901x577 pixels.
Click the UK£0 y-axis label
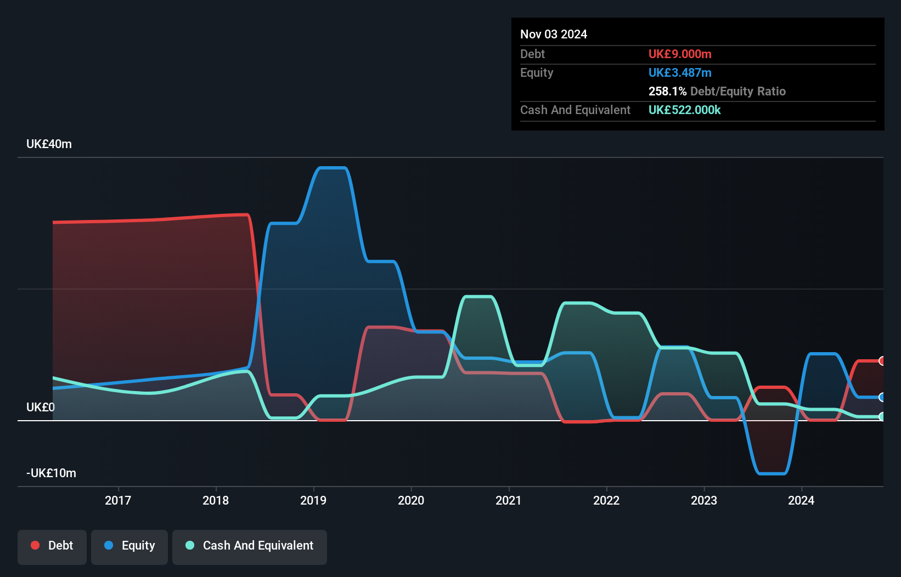point(41,408)
